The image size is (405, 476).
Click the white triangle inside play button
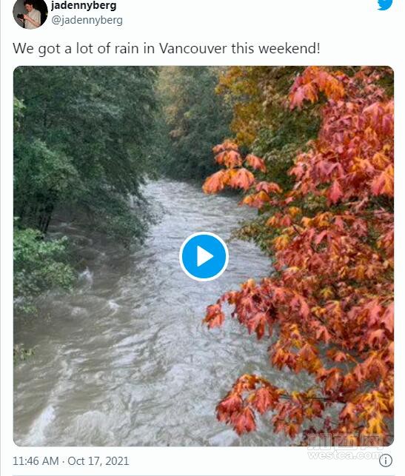(x=205, y=256)
